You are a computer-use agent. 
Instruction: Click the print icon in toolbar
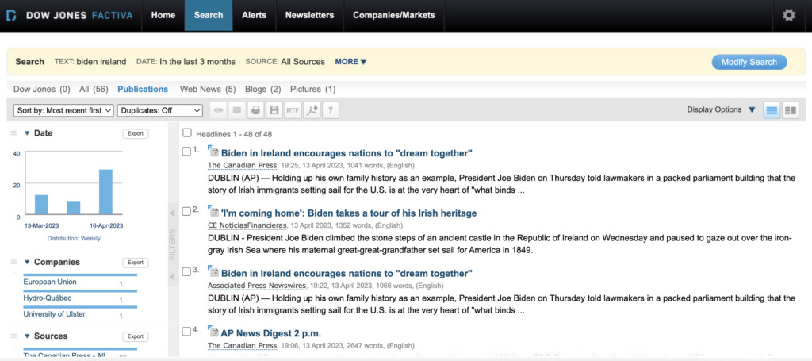coord(255,110)
